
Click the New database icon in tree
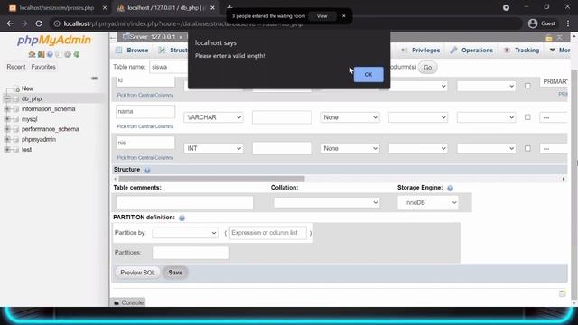click(15, 88)
